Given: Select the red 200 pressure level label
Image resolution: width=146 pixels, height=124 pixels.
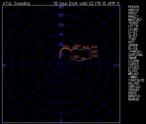Looking at the screenshot, I should (95, 56).
